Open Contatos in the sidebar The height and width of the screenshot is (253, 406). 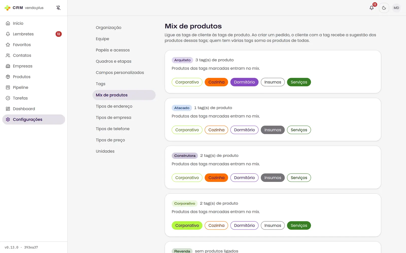[x=34, y=55]
